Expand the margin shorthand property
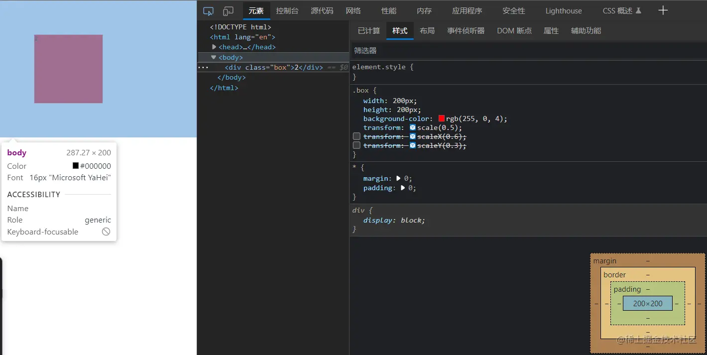707x355 pixels. point(398,178)
